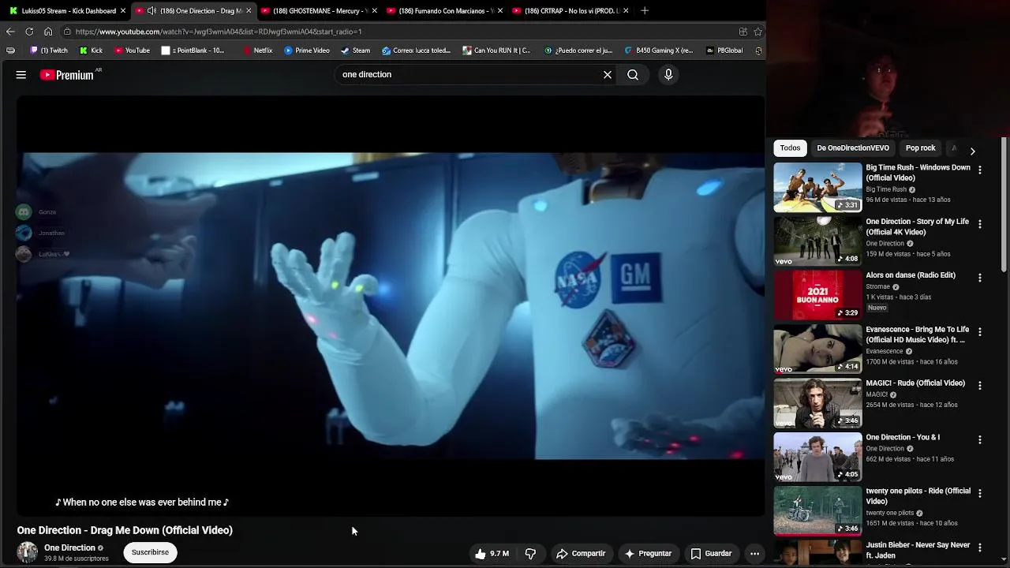The width and height of the screenshot is (1010, 568).
Task: Open Prime Video bookmark
Action: (x=307, y=50)
